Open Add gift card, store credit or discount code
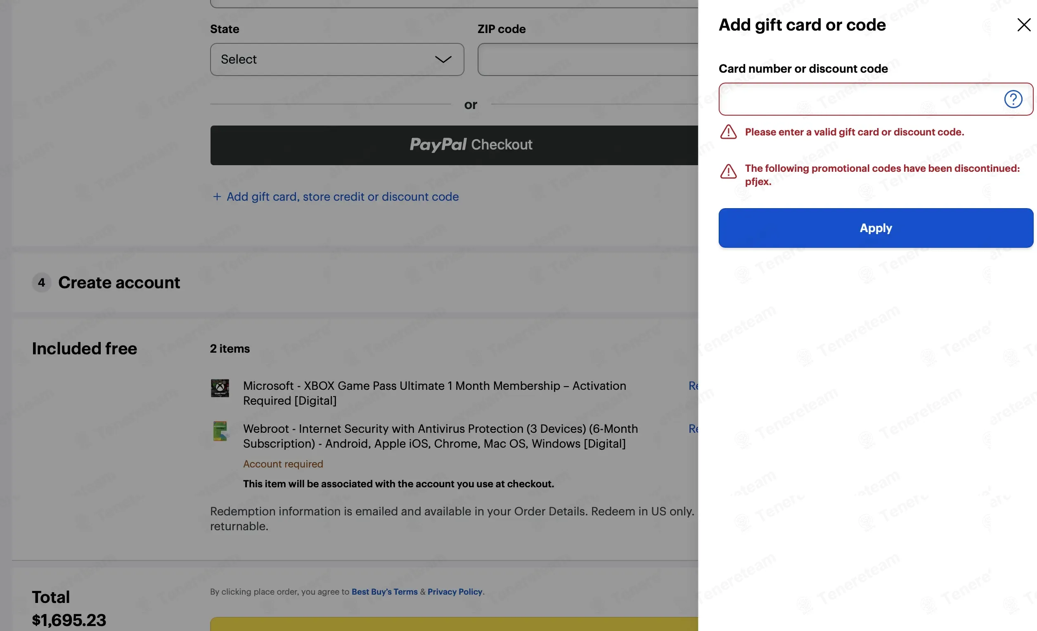This screenshot has height=631, width=1037. pyautogui.click(x=342, y=197)
